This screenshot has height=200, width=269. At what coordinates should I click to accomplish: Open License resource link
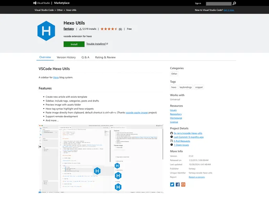coord(174,122)
